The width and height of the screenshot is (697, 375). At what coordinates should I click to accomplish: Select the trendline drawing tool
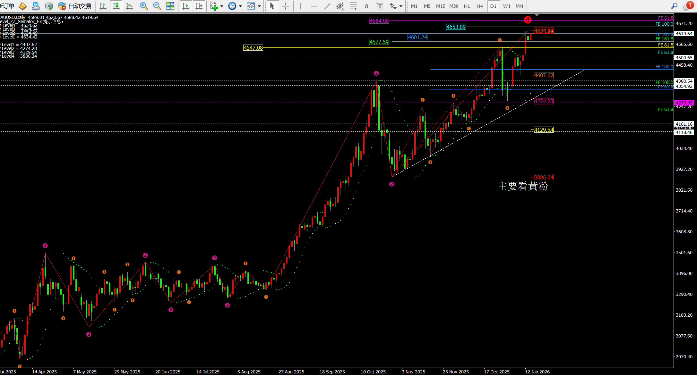[x=327, y=6]
